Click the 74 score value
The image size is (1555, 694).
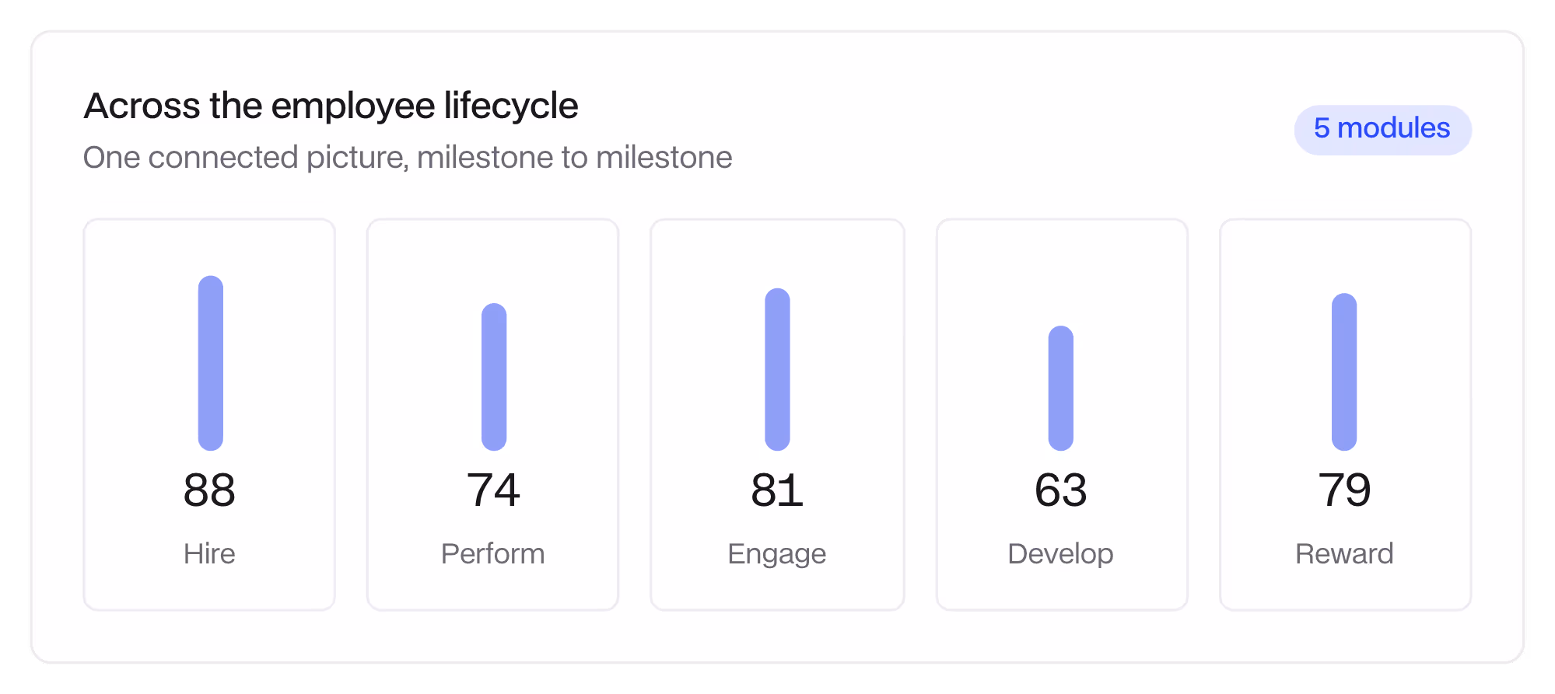tap(493, 490)
